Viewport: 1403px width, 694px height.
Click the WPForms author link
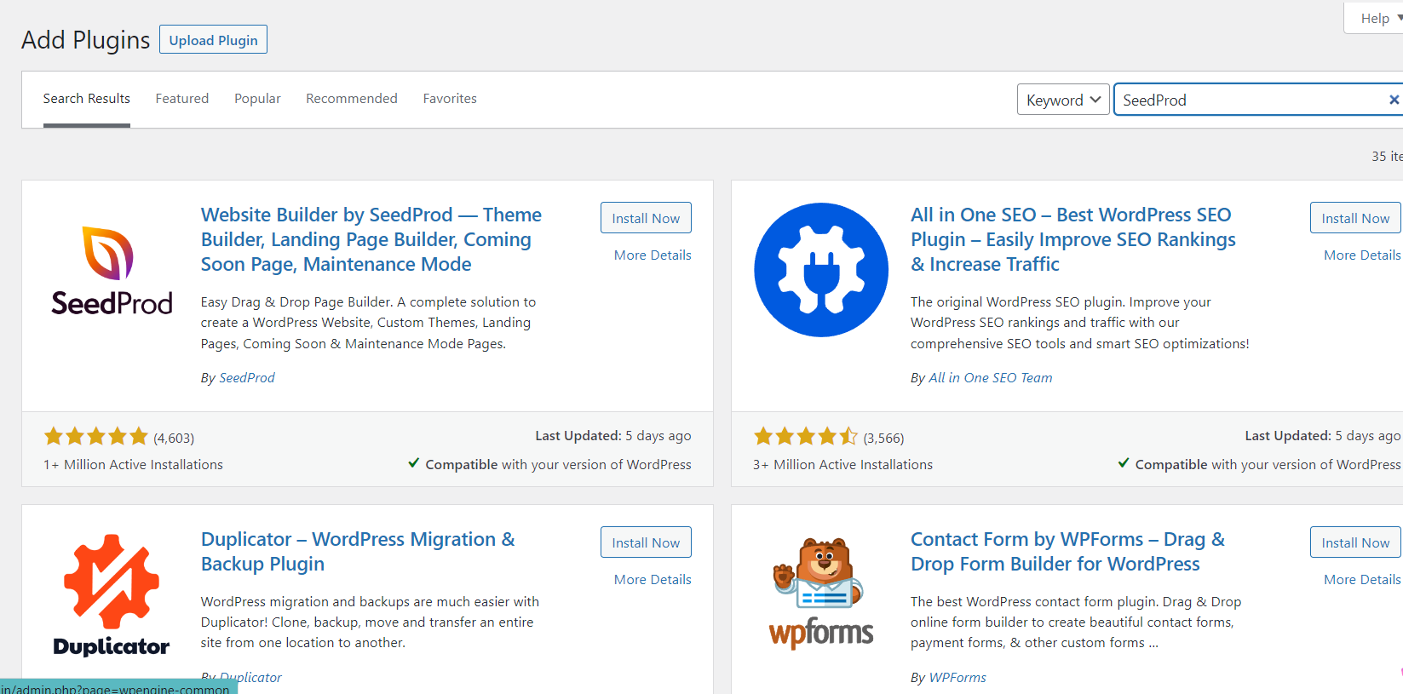coord(957,678)
